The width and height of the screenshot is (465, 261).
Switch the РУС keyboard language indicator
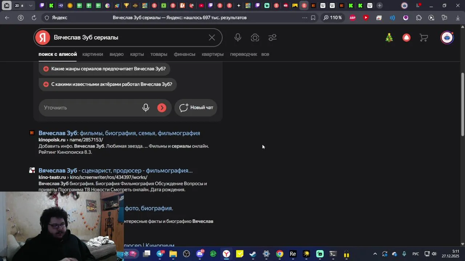pyautogui.click(x=416, y=254)
